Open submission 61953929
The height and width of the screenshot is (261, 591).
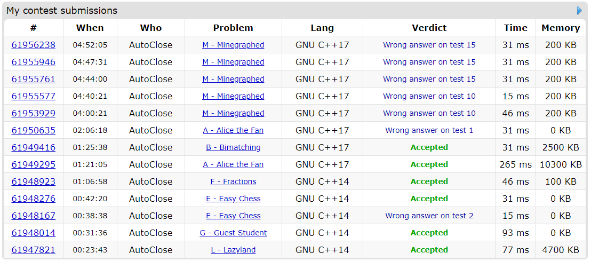click(34, 113)
